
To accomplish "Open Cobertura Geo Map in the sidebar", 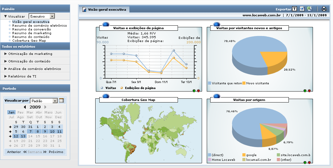I will [x=29, y=40].
